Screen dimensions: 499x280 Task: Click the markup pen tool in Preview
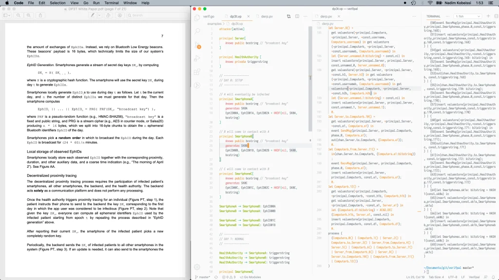pyautogui.click(x=92, y=15)
